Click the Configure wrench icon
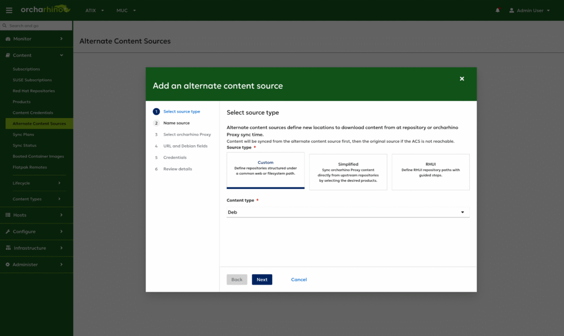 [x=8, y=232]
